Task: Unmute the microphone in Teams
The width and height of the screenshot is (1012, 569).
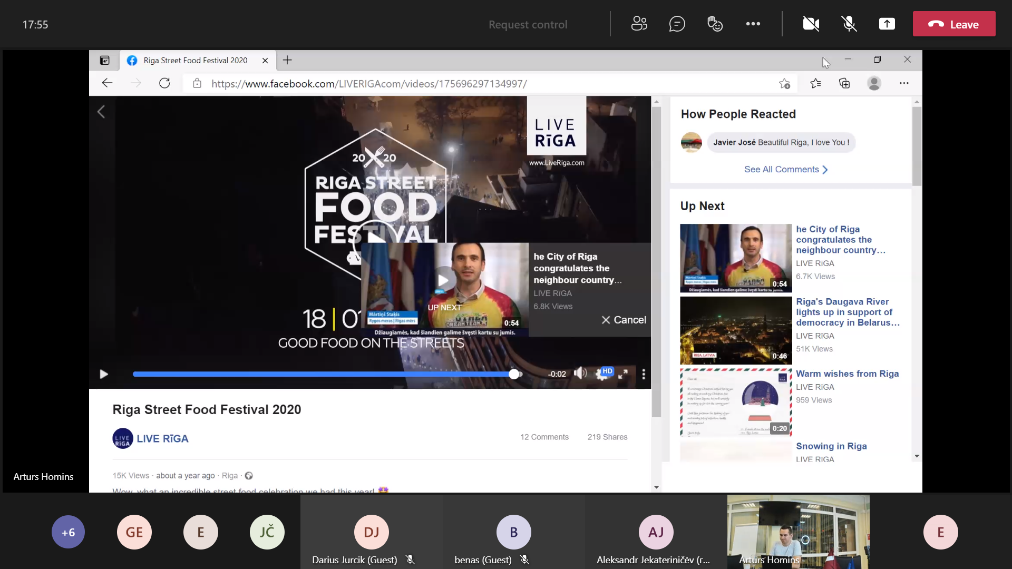Action: 849,24
